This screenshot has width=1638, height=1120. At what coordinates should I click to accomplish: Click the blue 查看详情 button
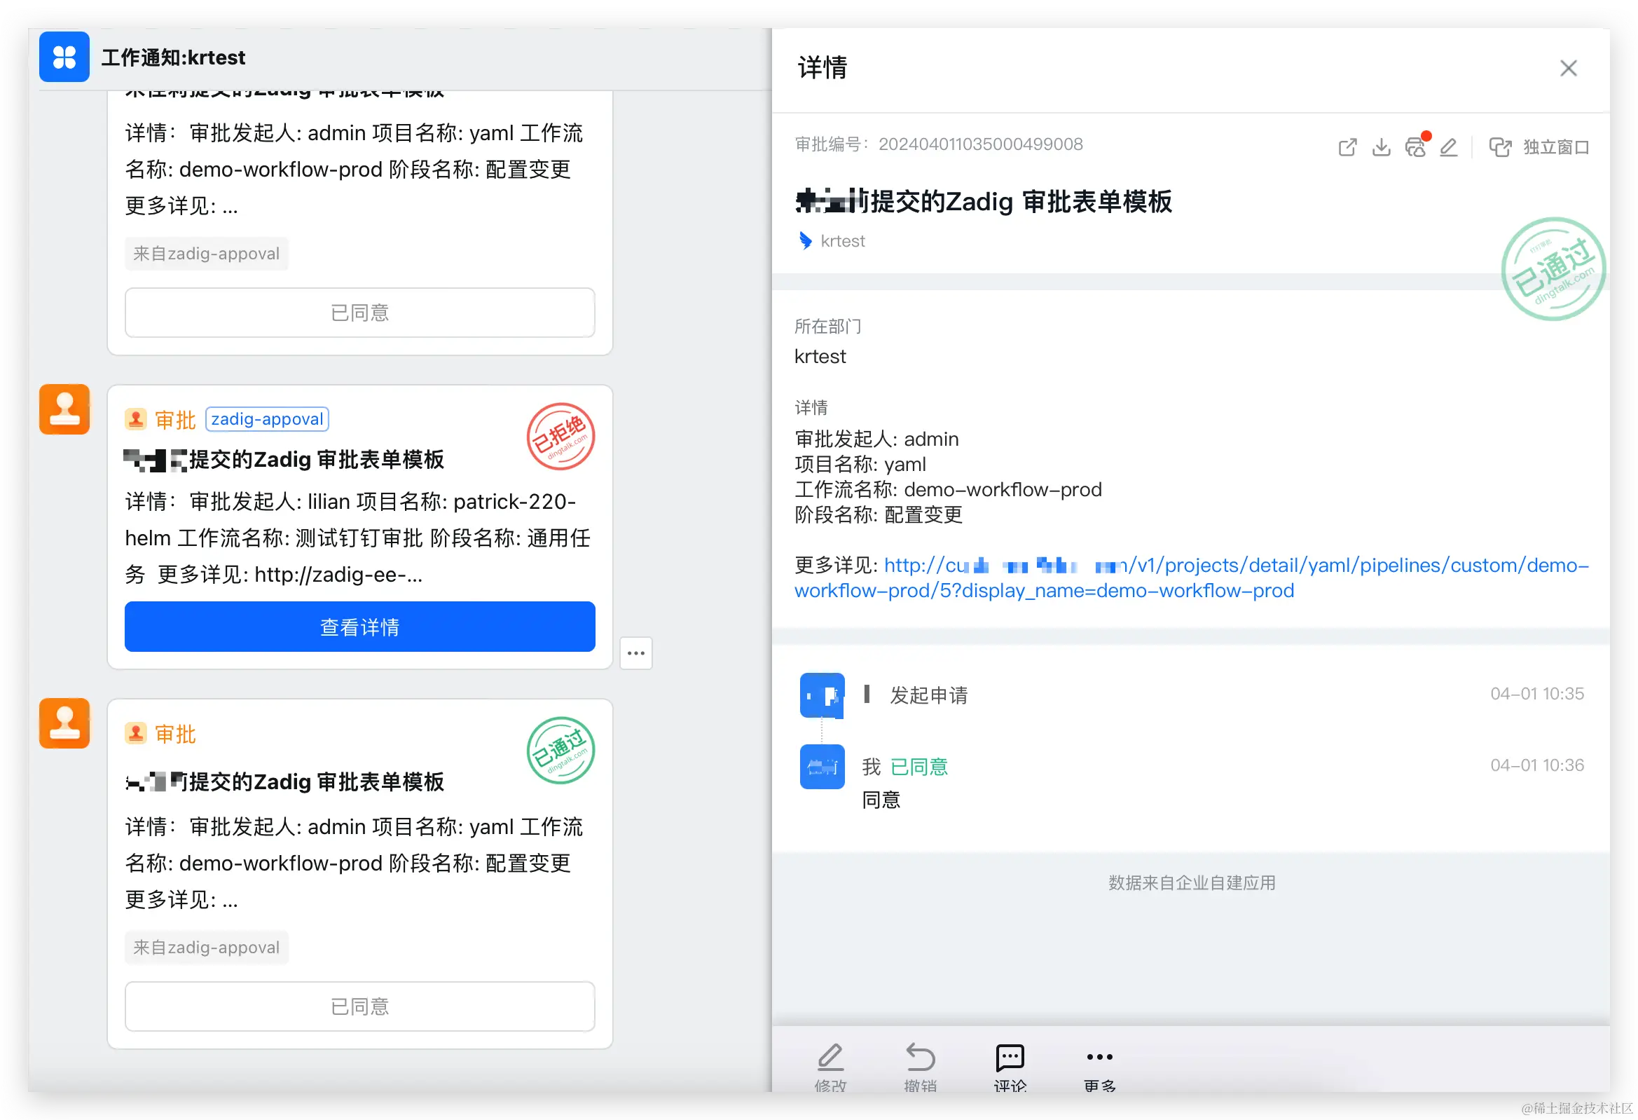tap(359, 627)
